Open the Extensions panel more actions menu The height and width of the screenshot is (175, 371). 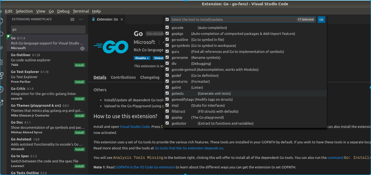tap(81, 19)
